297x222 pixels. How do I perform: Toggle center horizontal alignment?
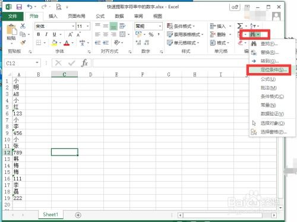point(106,34)
